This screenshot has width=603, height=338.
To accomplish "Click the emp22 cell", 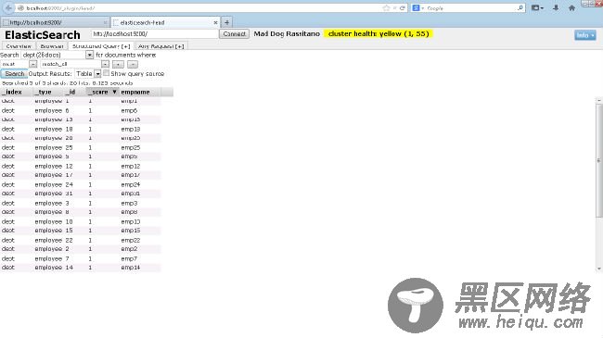I will [x=131, y=240].
